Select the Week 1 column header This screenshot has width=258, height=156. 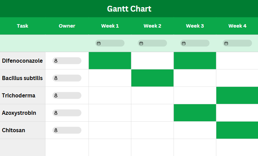click(110, 26)
